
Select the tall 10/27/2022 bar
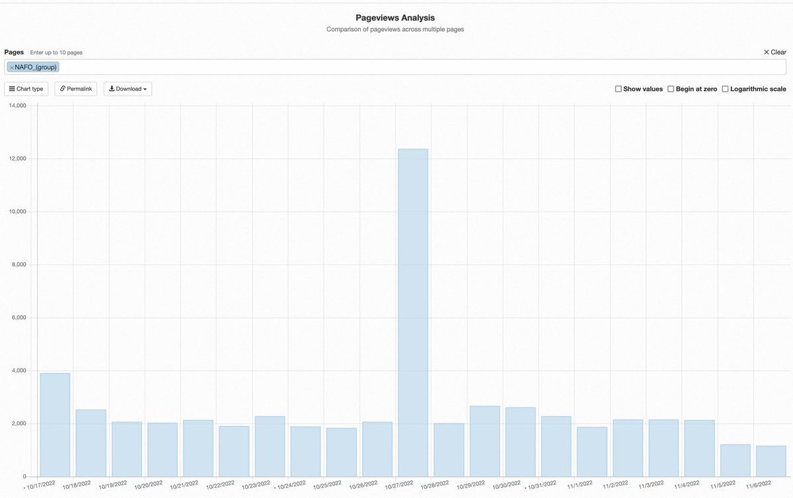click(x=414, y=312)
